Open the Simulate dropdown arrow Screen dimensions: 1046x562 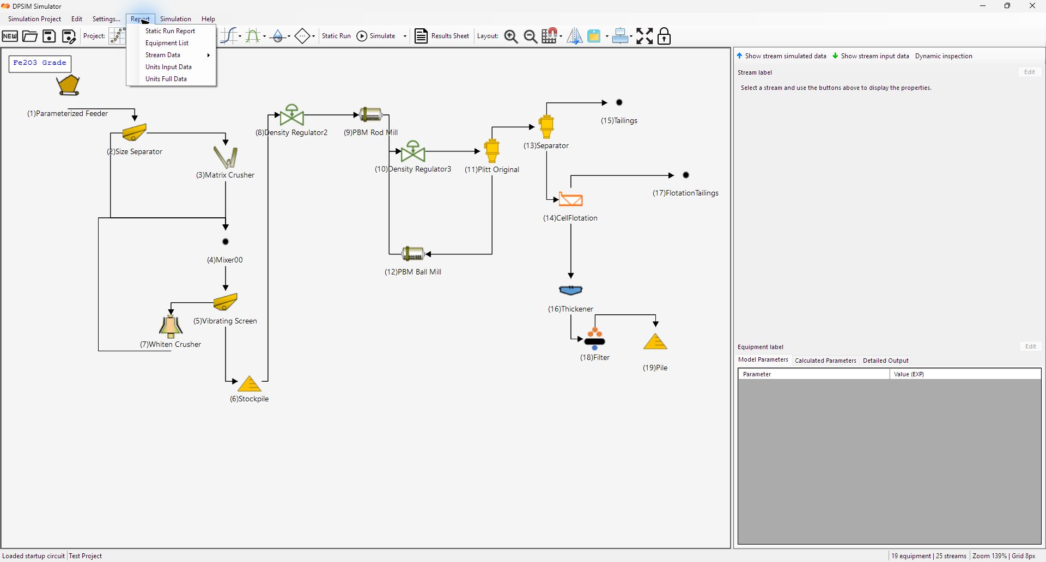[x=405, y=36]
